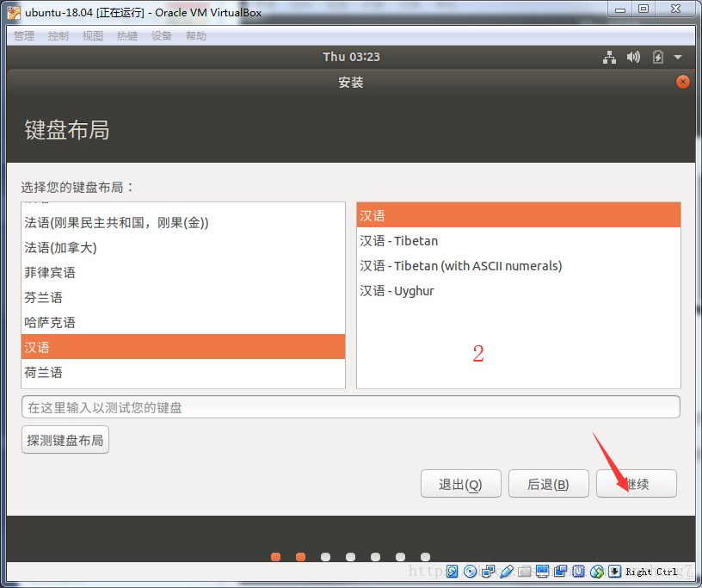Viewport: 702px width, 588px height.
Task: Click the 退出(Q) quit button
Action: (x=461, y=484)
